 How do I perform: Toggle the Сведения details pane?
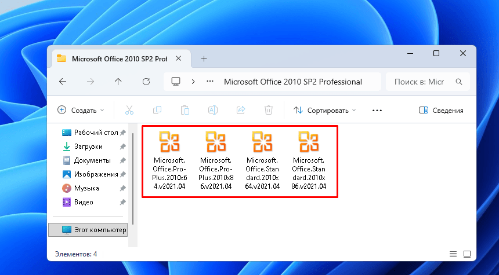click(x=441, y=110)
